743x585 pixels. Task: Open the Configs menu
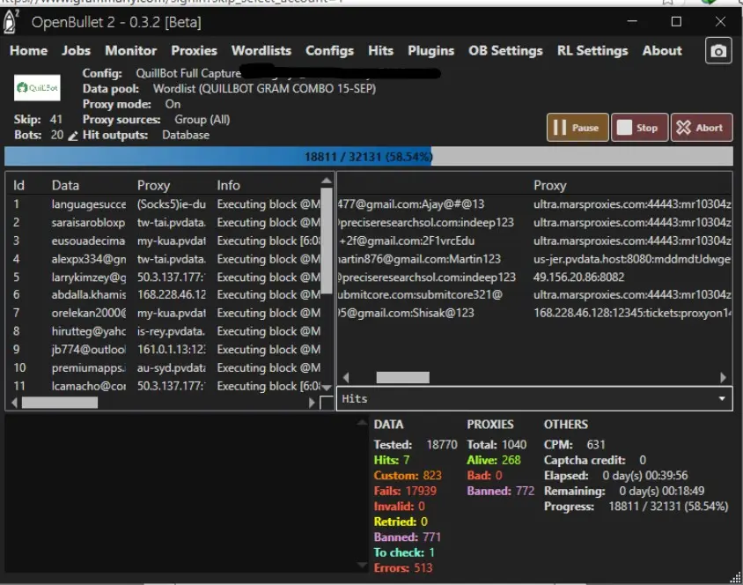[x=329, y=51]
